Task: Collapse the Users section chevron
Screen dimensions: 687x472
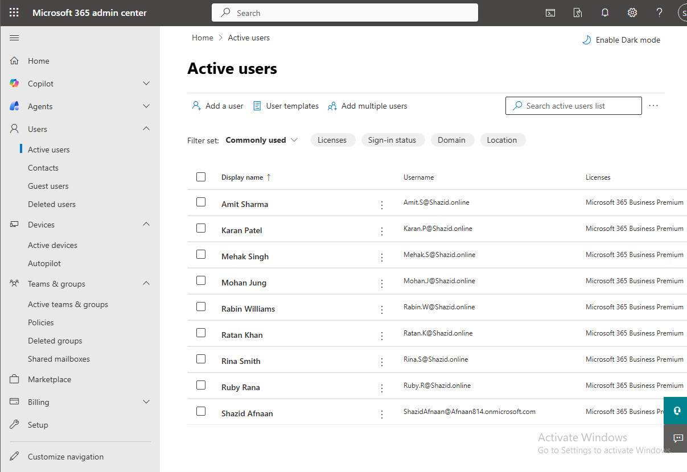Action: coord(146,129)
